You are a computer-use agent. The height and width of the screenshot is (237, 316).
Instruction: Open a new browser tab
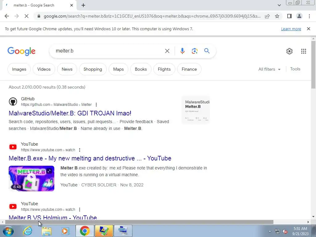pyautogui.click(x=83, y=5)
